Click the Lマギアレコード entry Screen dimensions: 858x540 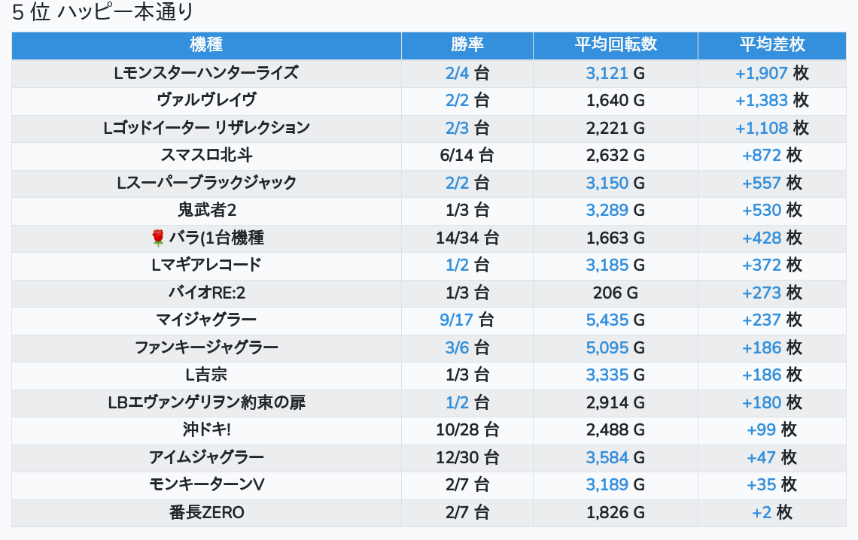coord(206,265)
